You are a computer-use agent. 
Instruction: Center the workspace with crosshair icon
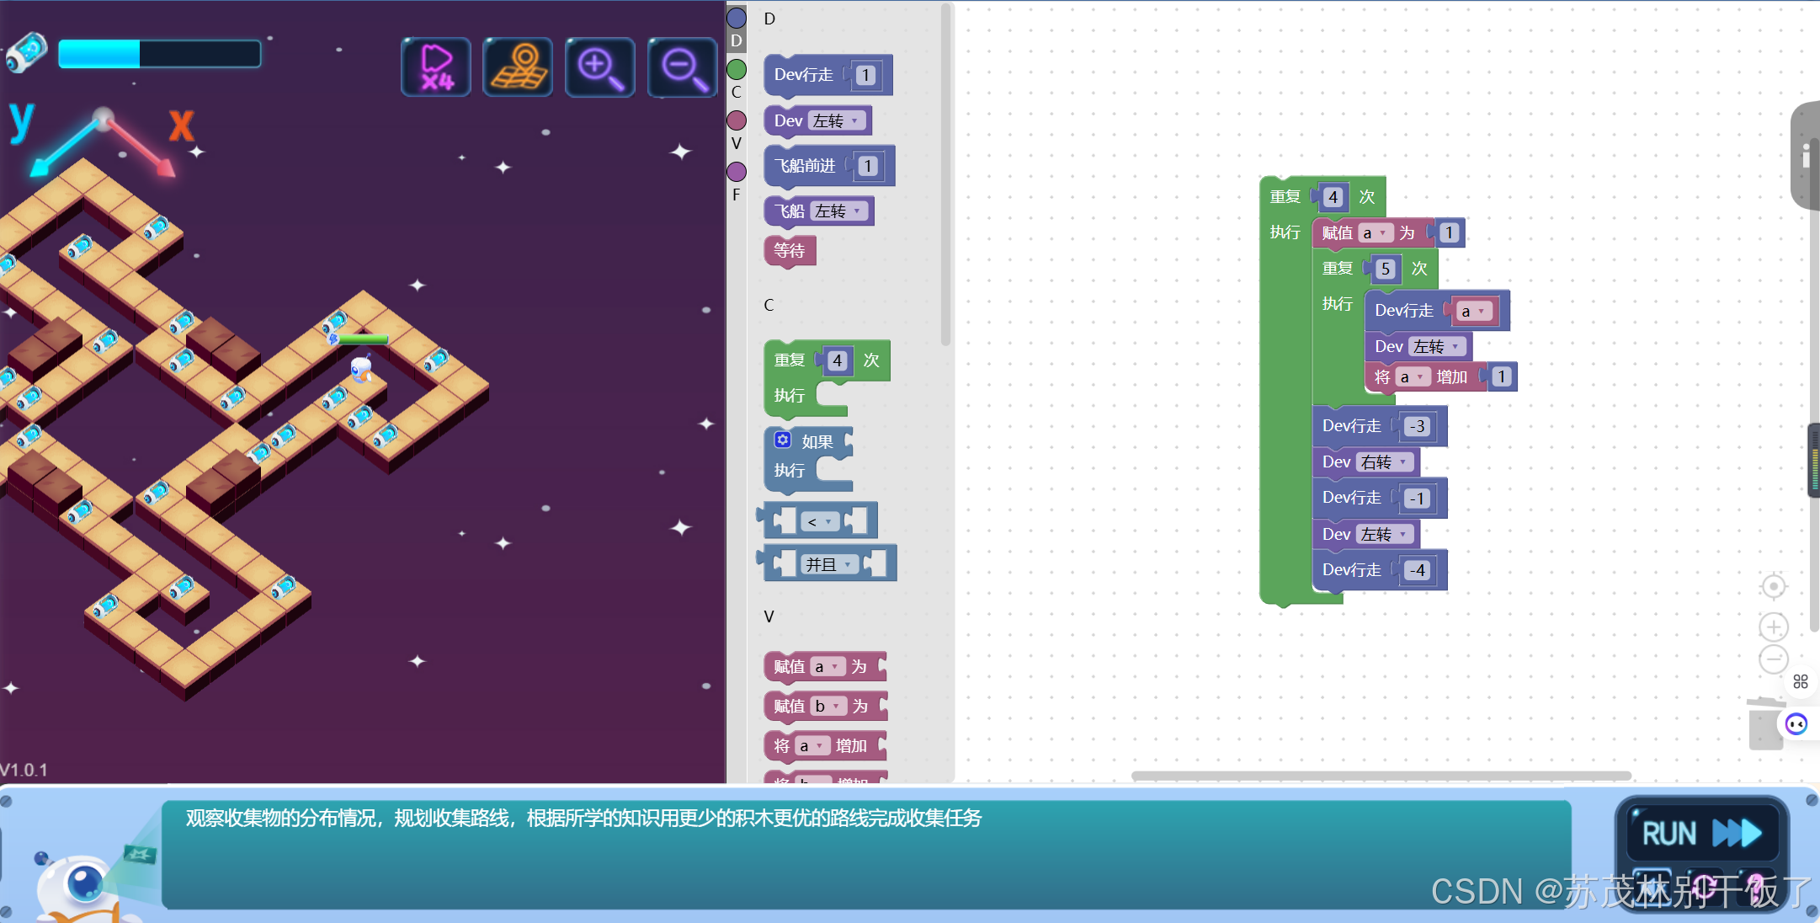[x=1774, y=586]
